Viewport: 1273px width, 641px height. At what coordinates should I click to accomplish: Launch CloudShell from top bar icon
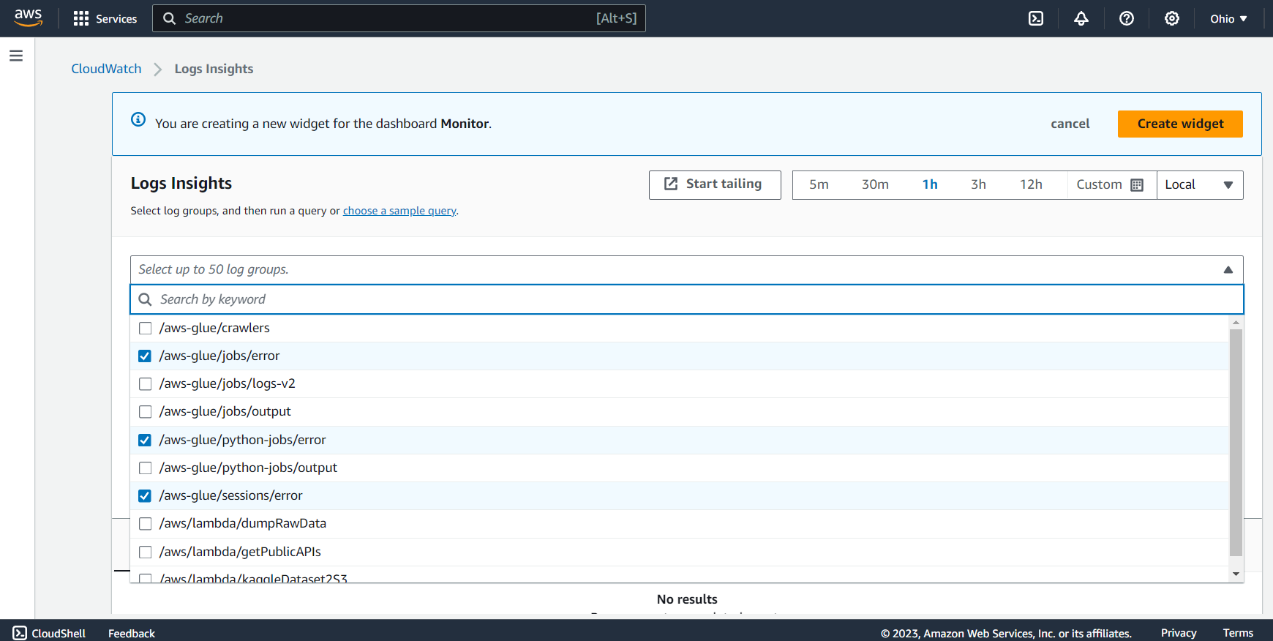point(1036,18)
